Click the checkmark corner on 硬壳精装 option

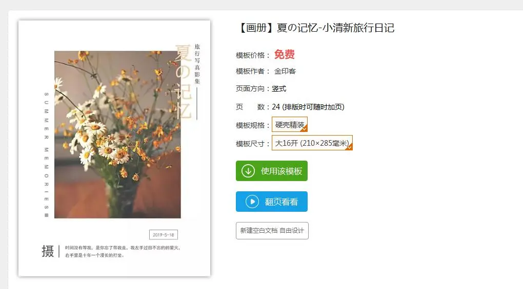[304, 129]
